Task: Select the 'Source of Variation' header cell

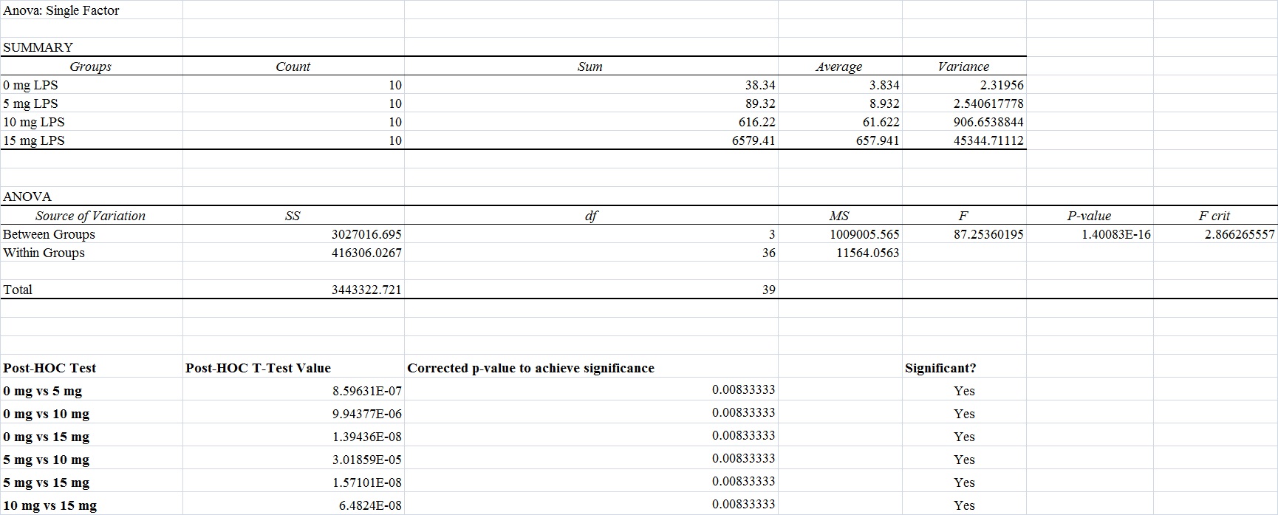Action: click(90, 216)
